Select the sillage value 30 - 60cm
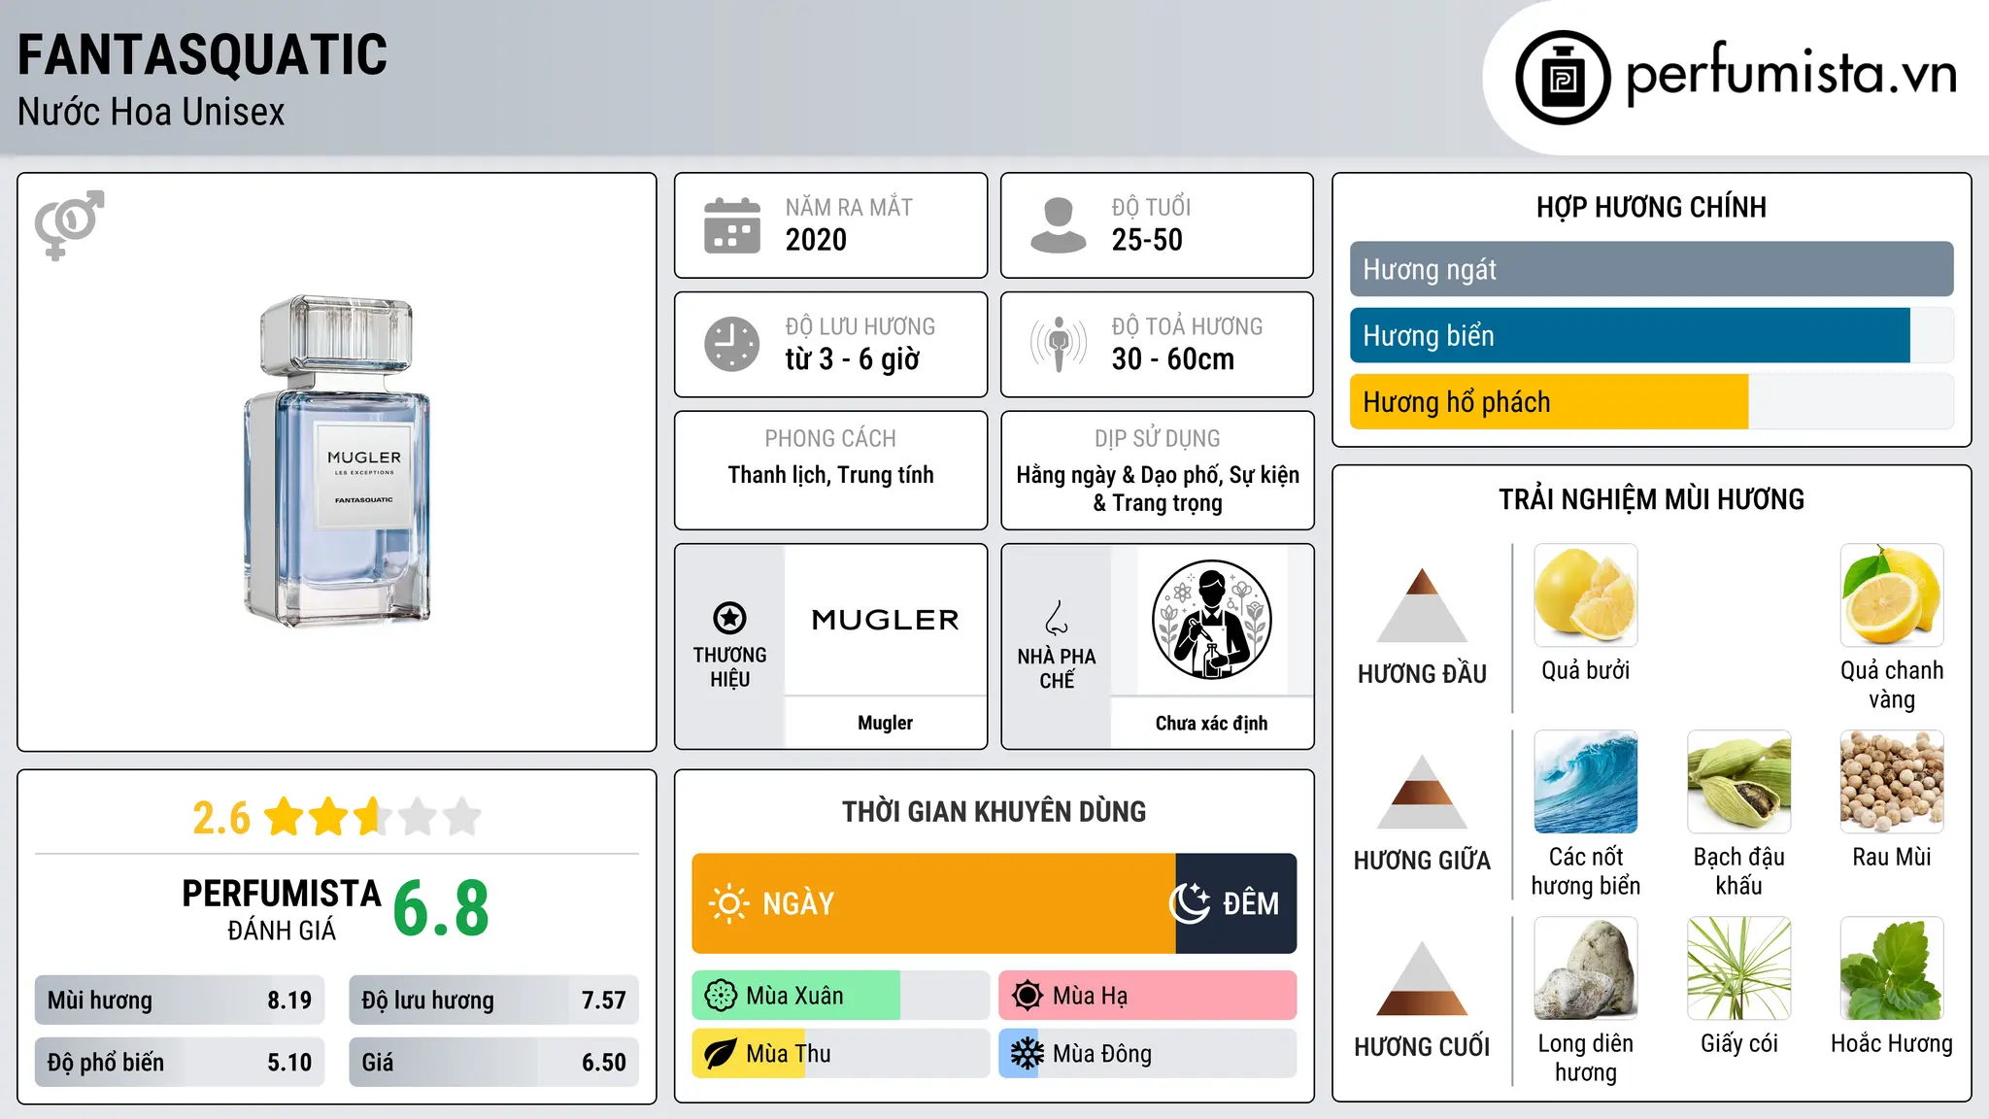 click(x=1172, y=359)
